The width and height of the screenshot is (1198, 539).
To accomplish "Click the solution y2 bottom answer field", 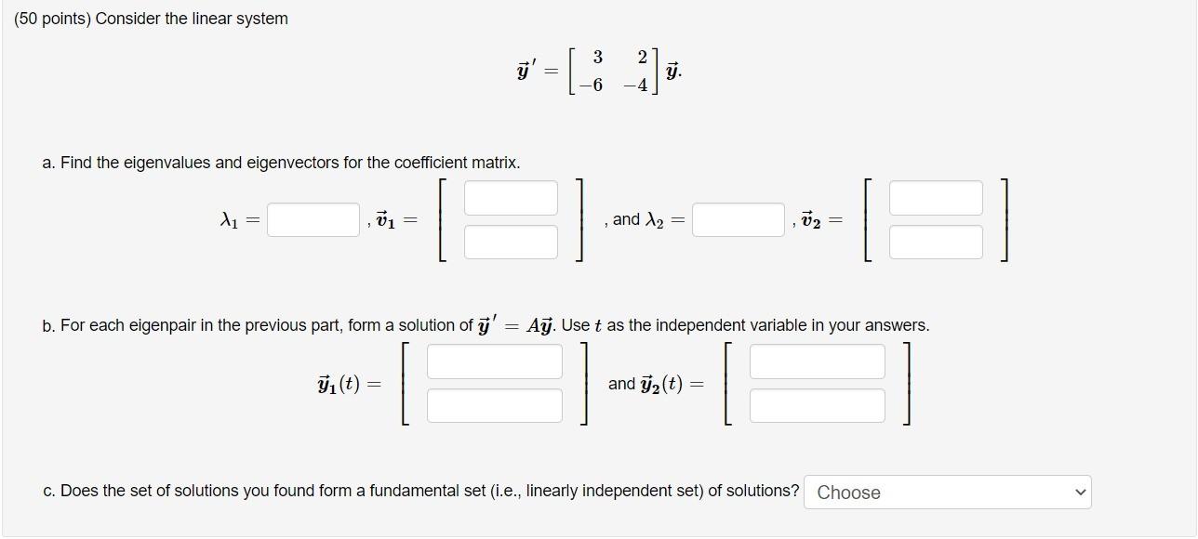I will [x=817, y=405].
